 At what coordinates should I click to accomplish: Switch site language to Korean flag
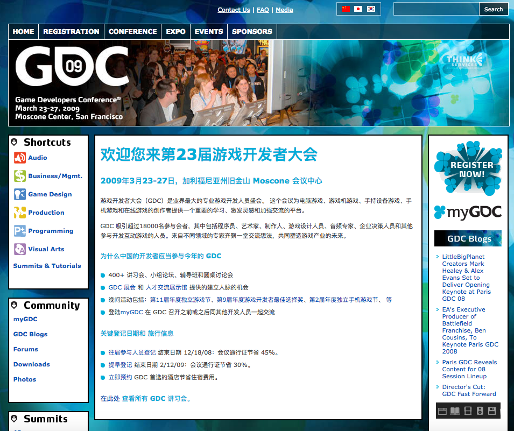pos(371,9)
